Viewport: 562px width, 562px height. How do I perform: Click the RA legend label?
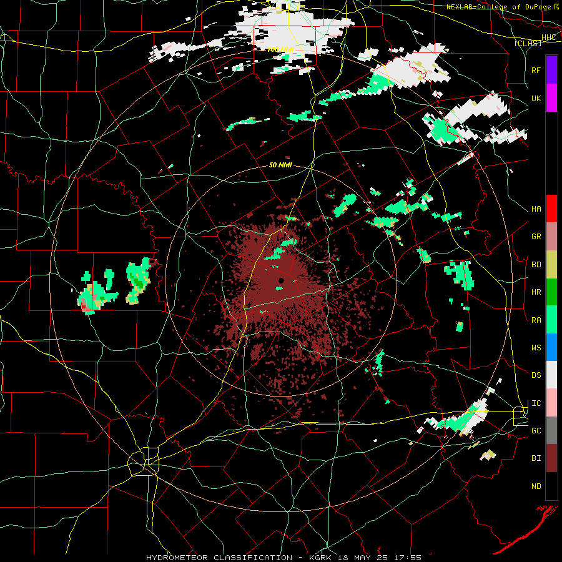tap(536, 320)
